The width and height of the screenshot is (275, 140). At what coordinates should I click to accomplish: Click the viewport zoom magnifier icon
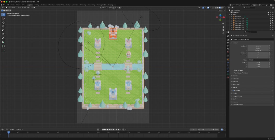click(x=223, y=23)
